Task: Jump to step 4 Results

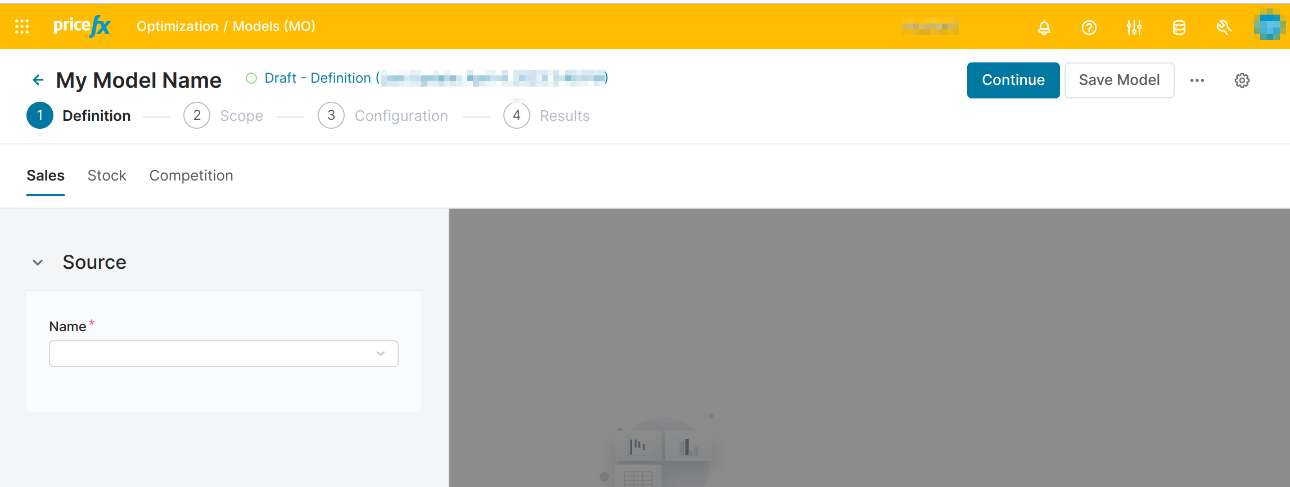Action: (x=516, y=116)
